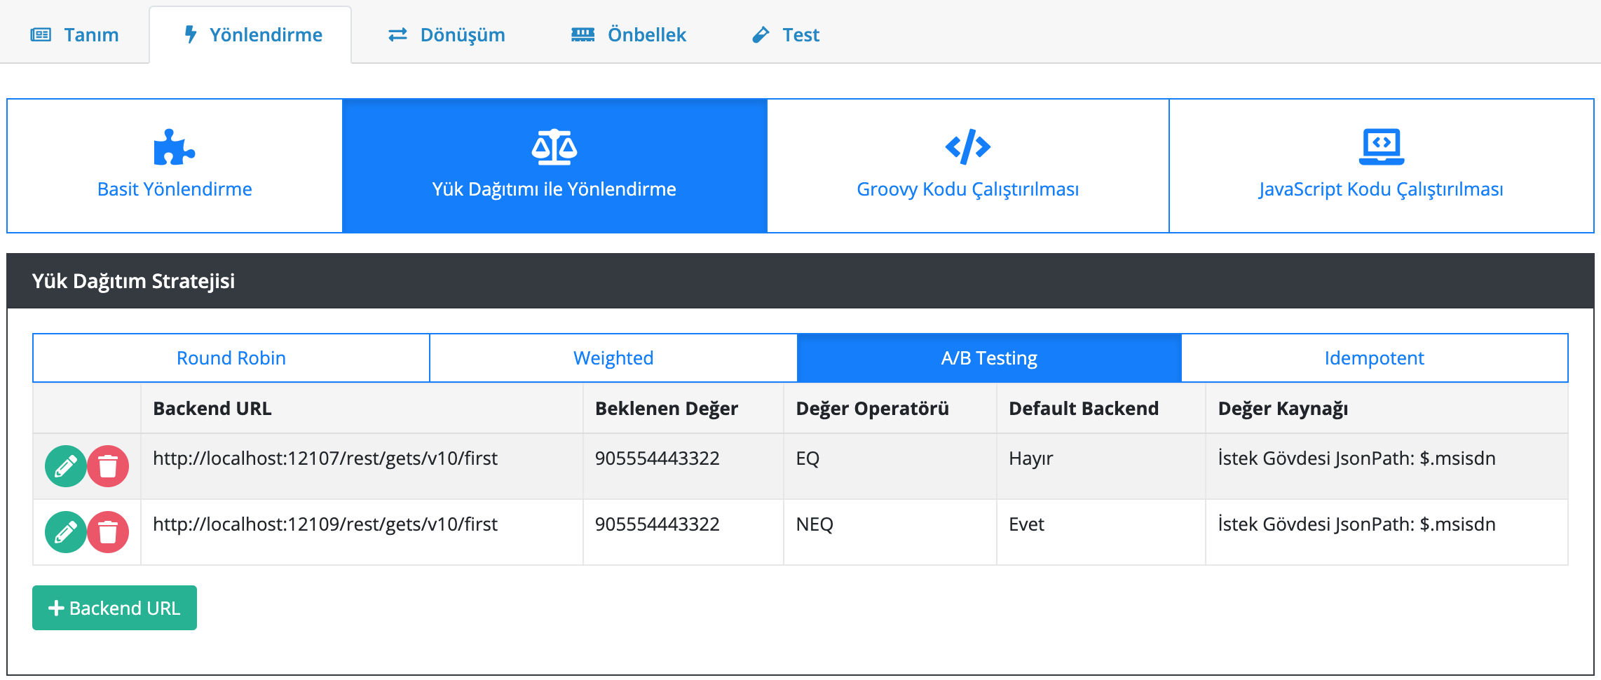Screen dimensions: 1601x680
Task: Select Idempotent strategy
Action: 1374,358
